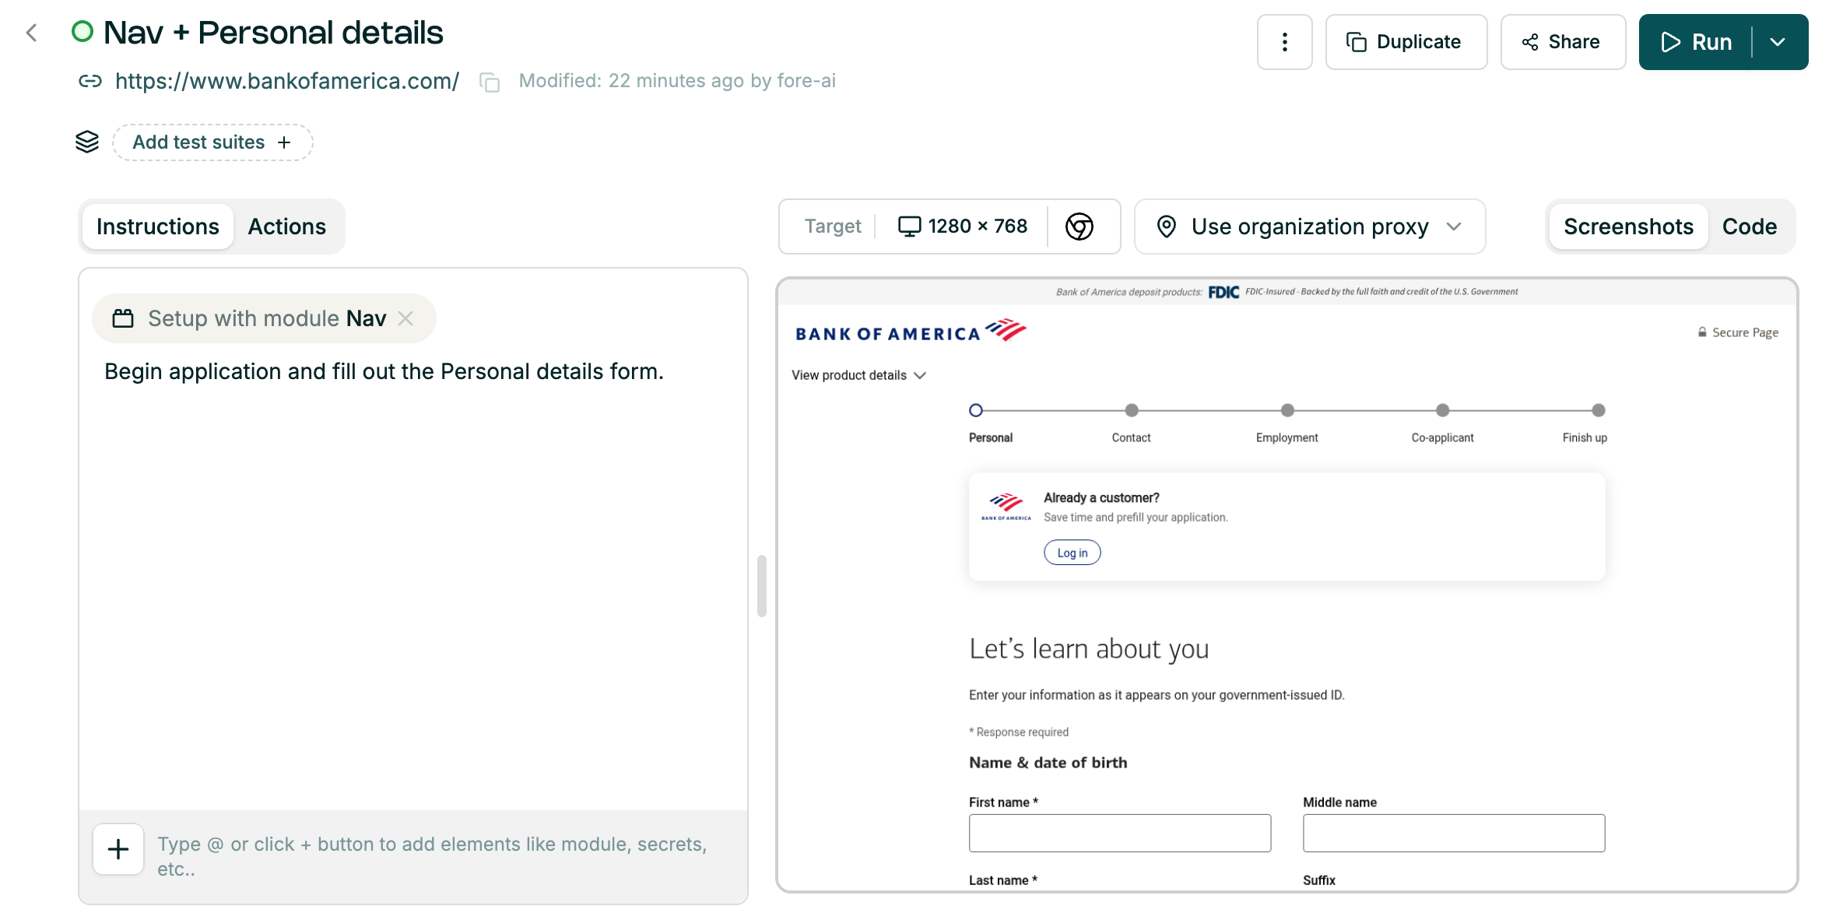Click the layers stack icon
This screenshot has height=906, width=1843.
click(x=87, y=142)
